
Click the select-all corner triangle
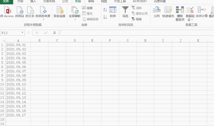pyautogui.click(x=4, y=40)
